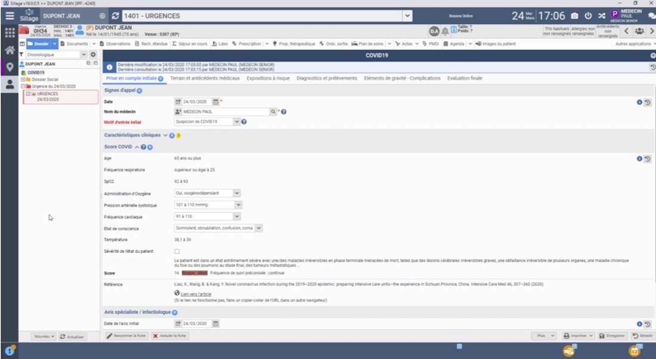Screen dimensions: 656x359
Task: Open the Administration d'Oxygène dropdown
Action: click(x=237, y=193)
